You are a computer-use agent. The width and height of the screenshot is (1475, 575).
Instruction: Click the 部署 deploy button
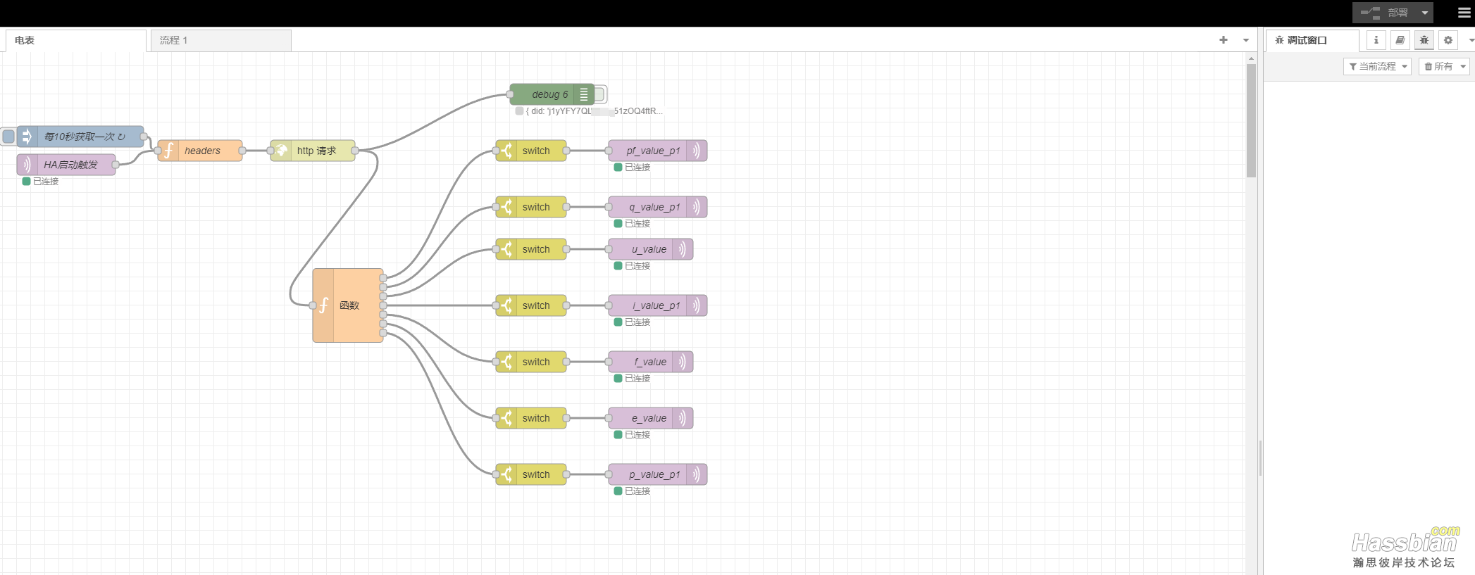(1384, 13)
